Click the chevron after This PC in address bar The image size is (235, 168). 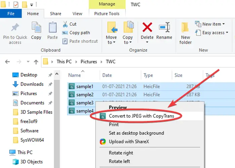(x=76, y=62)
